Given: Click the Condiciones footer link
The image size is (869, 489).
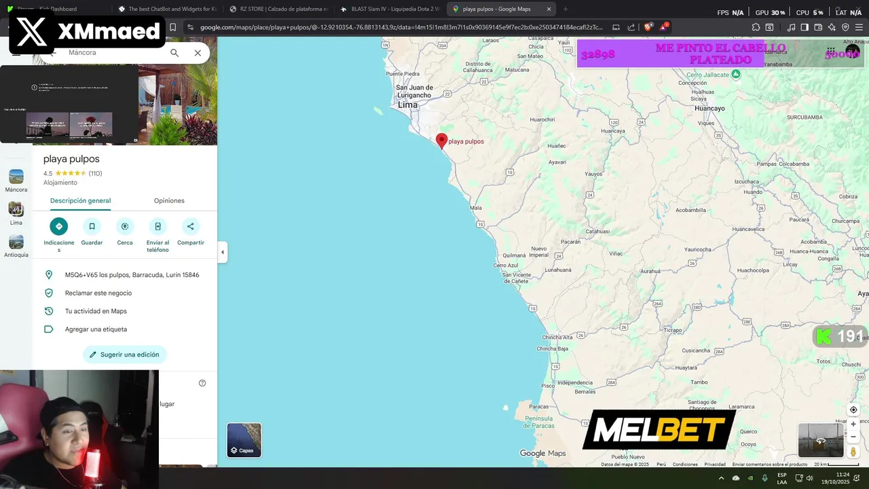Looking at the screenshot, I should click(x=685, y=465).
